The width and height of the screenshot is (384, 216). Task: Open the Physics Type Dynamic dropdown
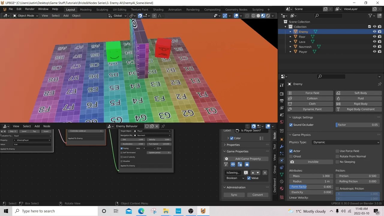coord(346,142)
